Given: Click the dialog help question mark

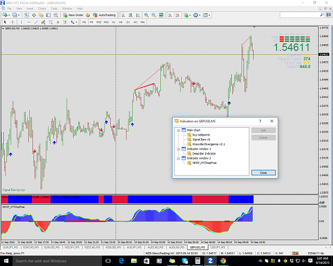Looking at the screenshot, I should click(260, 121).
